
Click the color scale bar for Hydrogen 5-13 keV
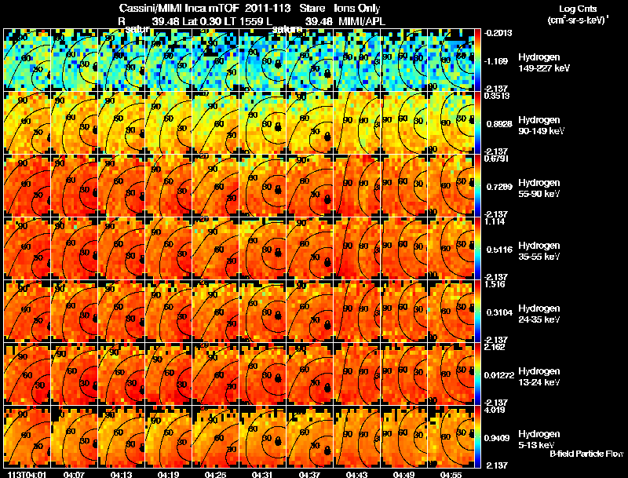pos(477,436)
